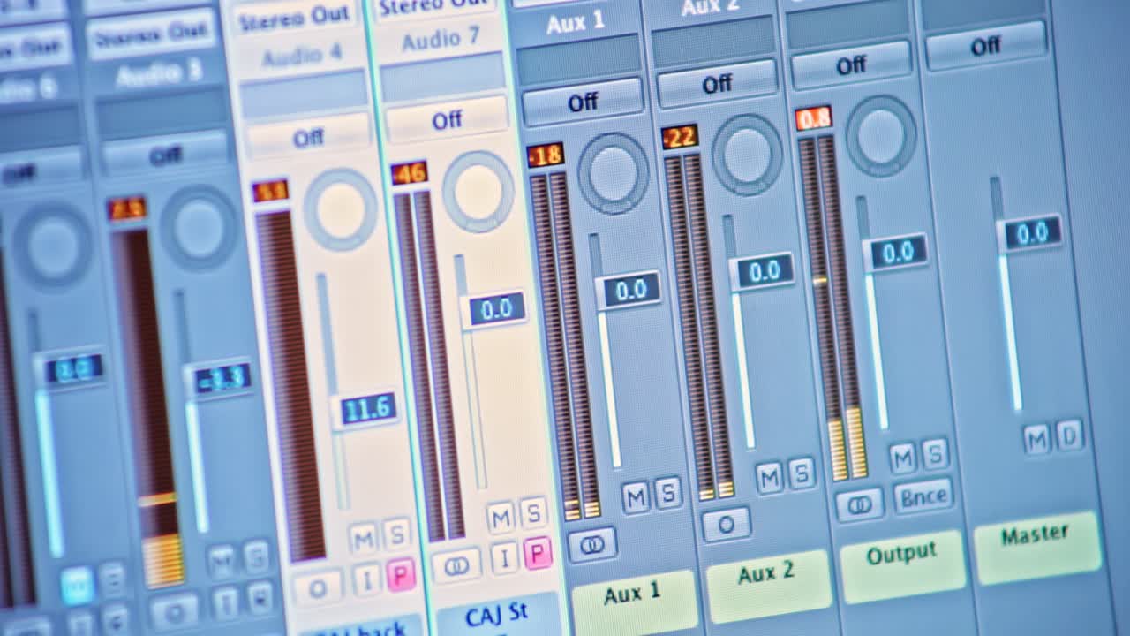The image size is (1130, 636).
Task: Reset the -18 peak level display on Aux 1
Action: pyautogui.click(x=545, y=155)
